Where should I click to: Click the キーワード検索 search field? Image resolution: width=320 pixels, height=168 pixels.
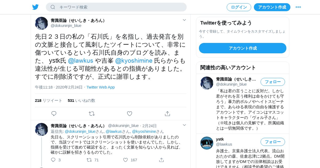point(116,7)
